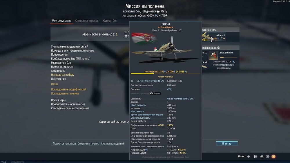The image size is (290, 163).
Task: Click Посмотреть повтор
Action: (x=64, y=143)
